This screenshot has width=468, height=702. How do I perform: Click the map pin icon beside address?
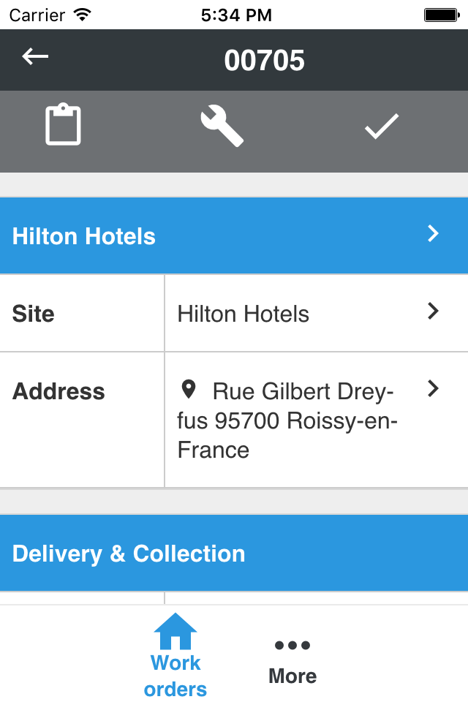(189, 390)
